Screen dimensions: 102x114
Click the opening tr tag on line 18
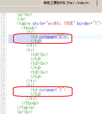pos(30,50)
